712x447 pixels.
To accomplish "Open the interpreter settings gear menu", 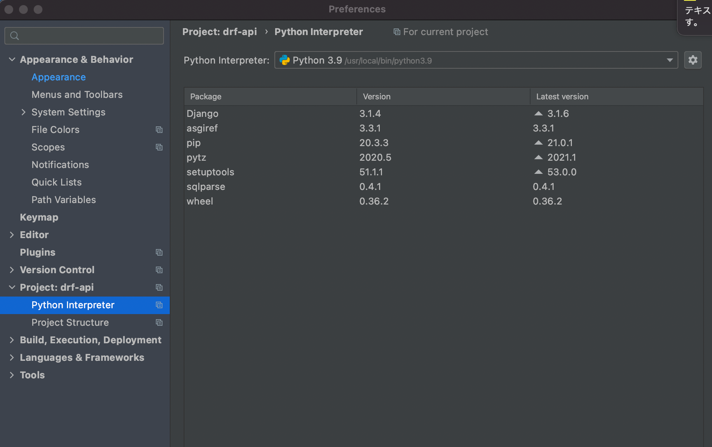I will point(693,60).
